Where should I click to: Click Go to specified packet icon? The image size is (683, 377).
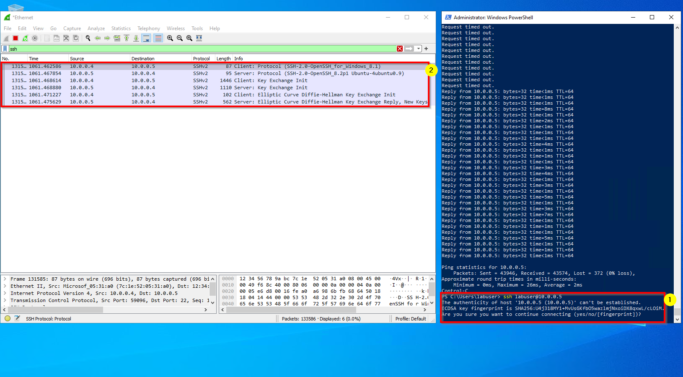[117, 38]
